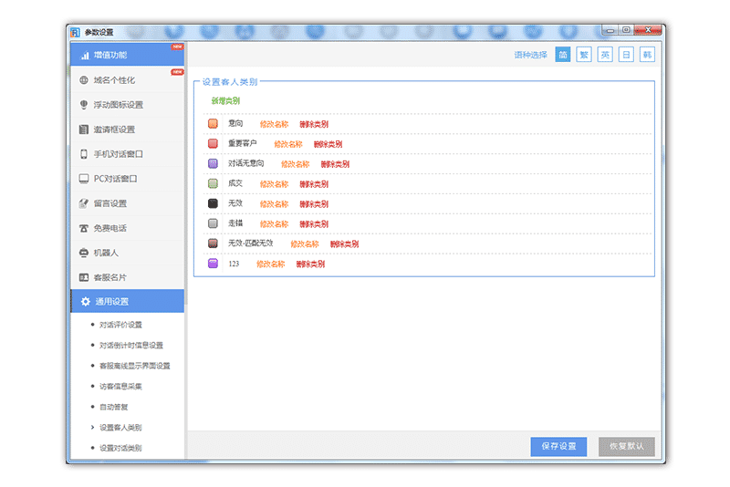Screen dimensions: 730x487
Task: Click the telephone icon for 免费电话
Action: point(85,228)
